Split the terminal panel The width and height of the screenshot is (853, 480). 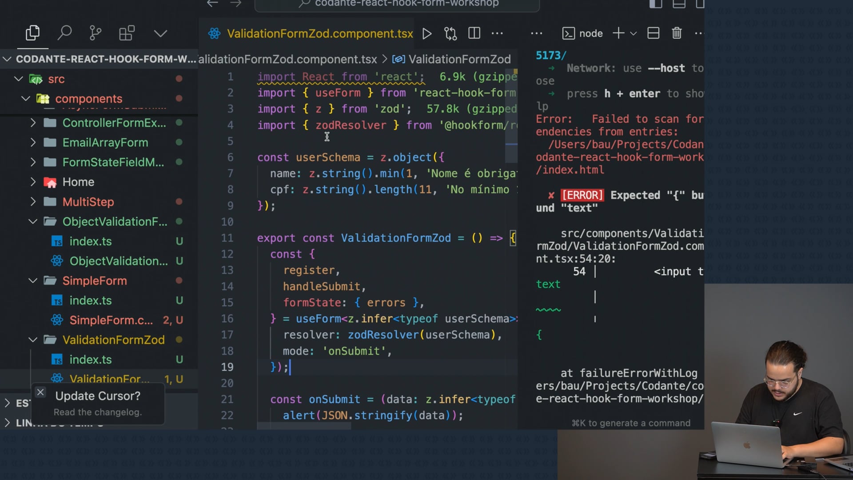(x=653, y=33)
